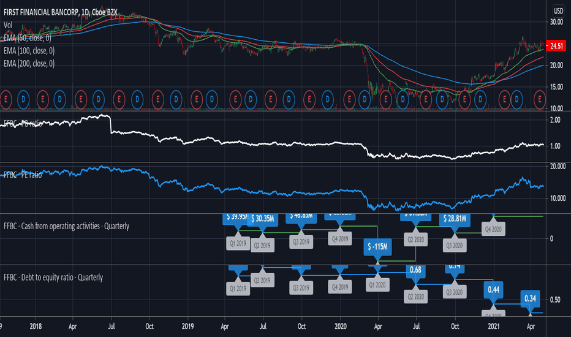Click the Q1 2019 label in cash flow pane
The height and width of the screenshot is (337, 571).
point(238,243)
